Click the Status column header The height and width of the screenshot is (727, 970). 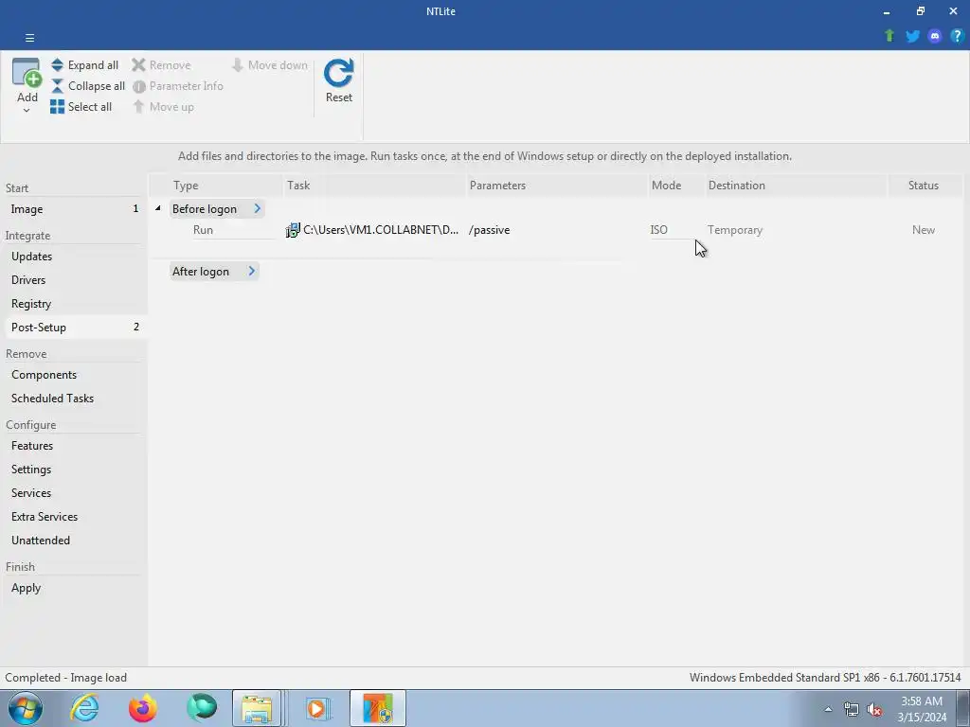click(925, 186)
